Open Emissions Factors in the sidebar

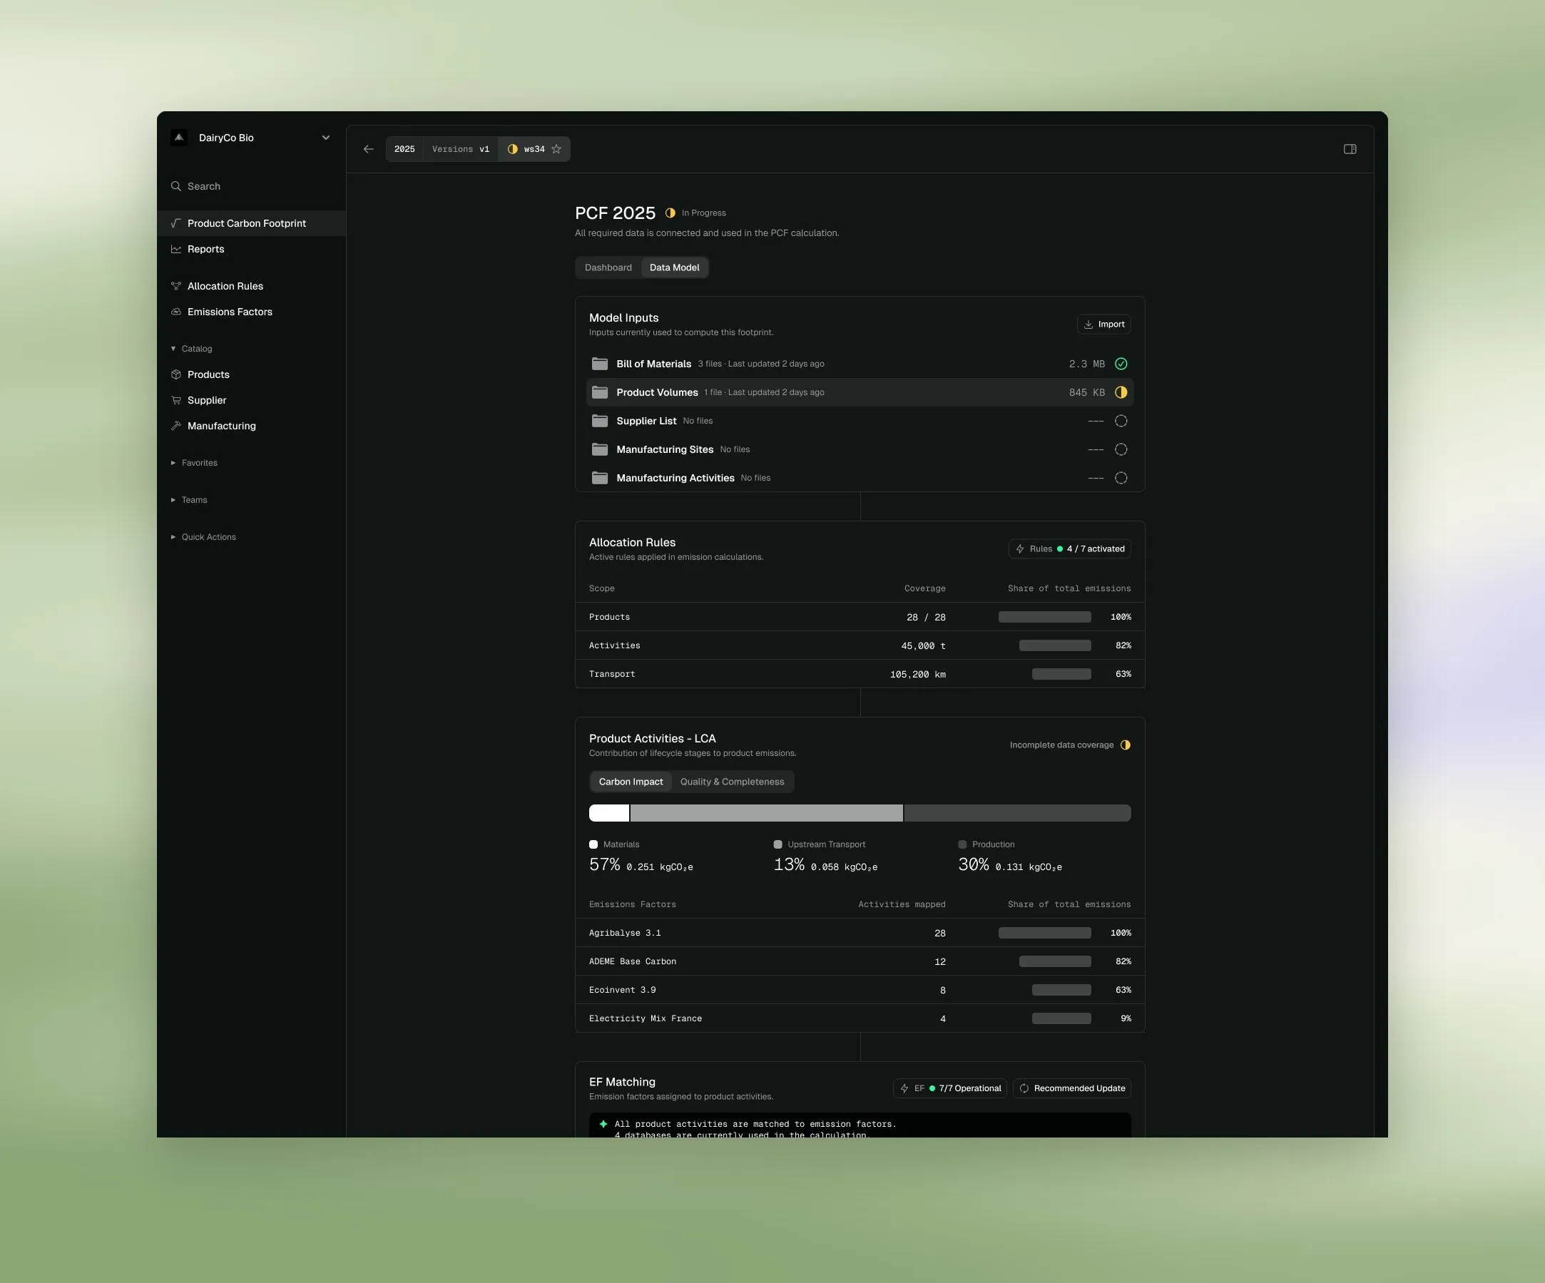point(252,312)
